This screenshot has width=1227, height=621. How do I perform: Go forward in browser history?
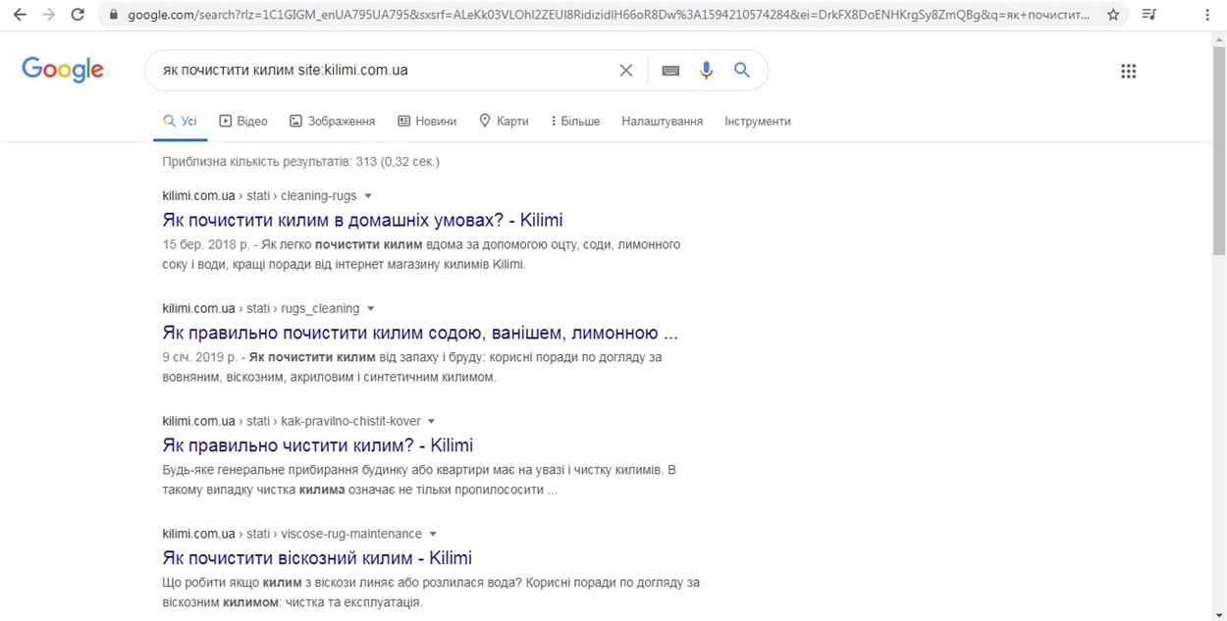point(48,15)
